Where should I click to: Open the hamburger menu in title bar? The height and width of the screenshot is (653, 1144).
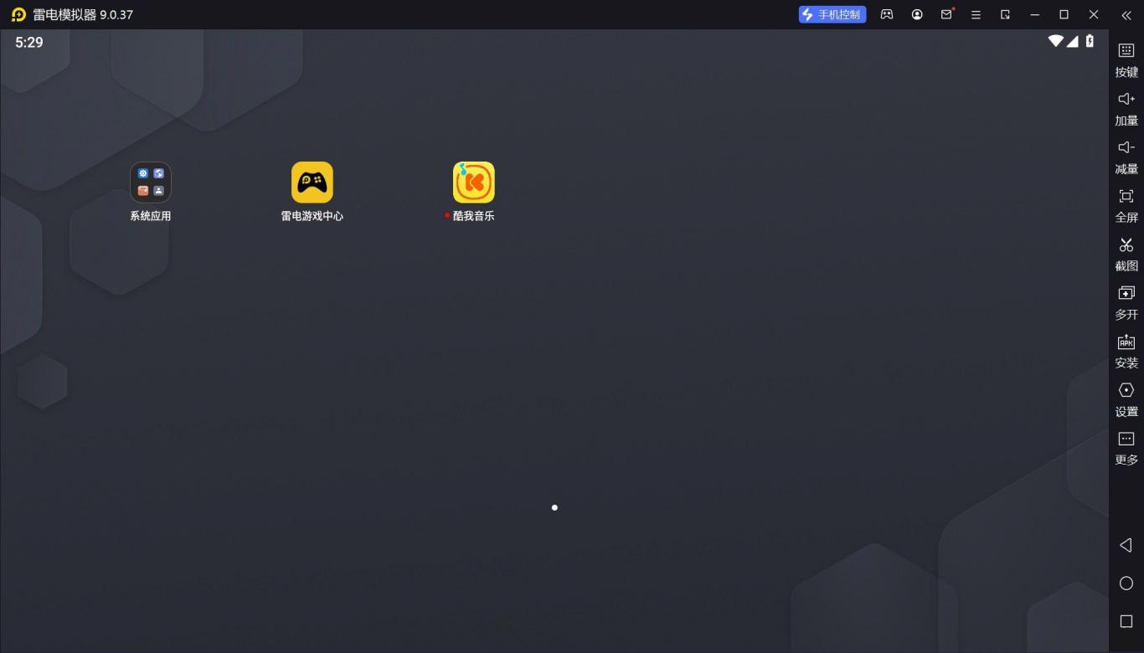pos(976,14)
